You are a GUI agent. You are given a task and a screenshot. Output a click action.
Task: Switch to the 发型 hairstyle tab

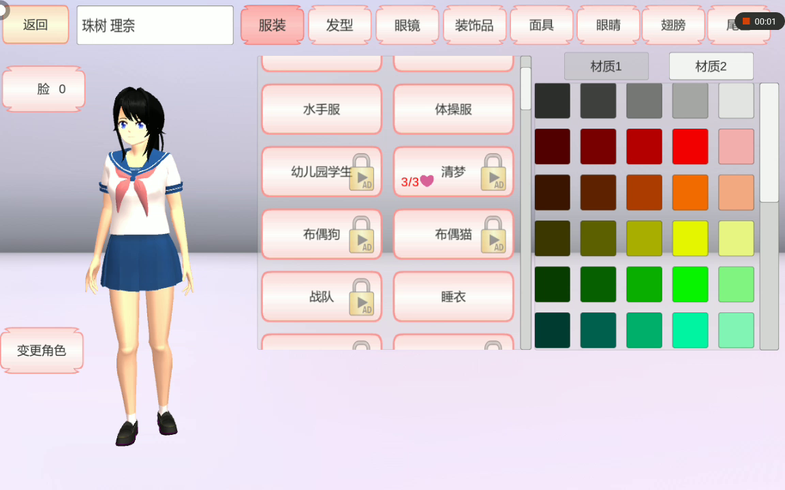click(x=339, y=25)
